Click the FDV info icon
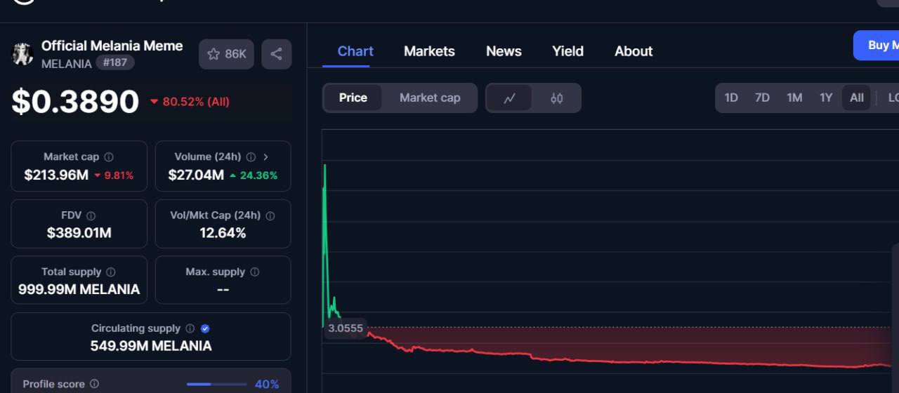This screenshot has width=899, height=393. (x=91, y=216)
